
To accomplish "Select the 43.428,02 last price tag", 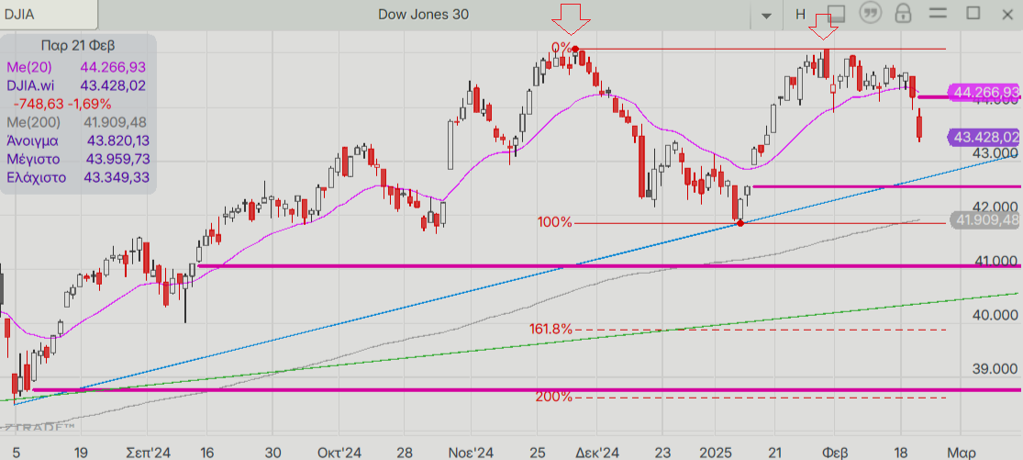I will point(983,137).
